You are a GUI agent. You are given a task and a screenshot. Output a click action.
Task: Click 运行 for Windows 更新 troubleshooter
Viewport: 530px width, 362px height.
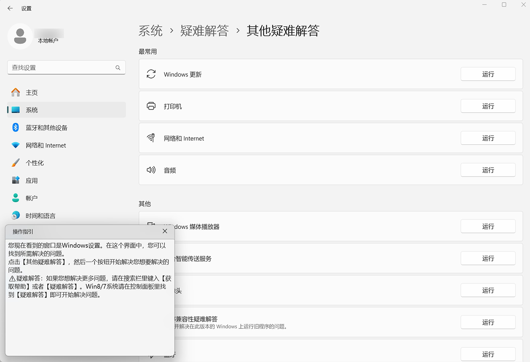488,74
